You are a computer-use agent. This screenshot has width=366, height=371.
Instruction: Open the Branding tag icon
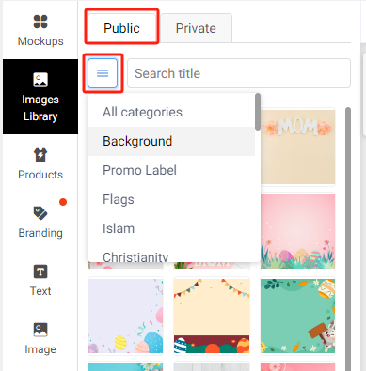[40, 213]
